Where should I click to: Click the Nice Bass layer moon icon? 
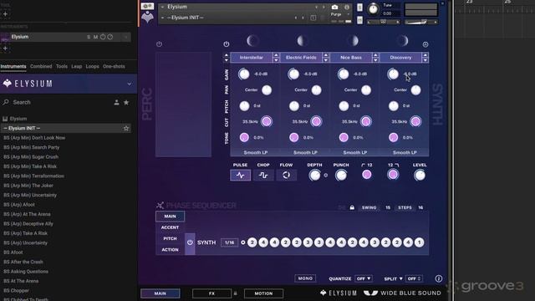pos(353,41)
